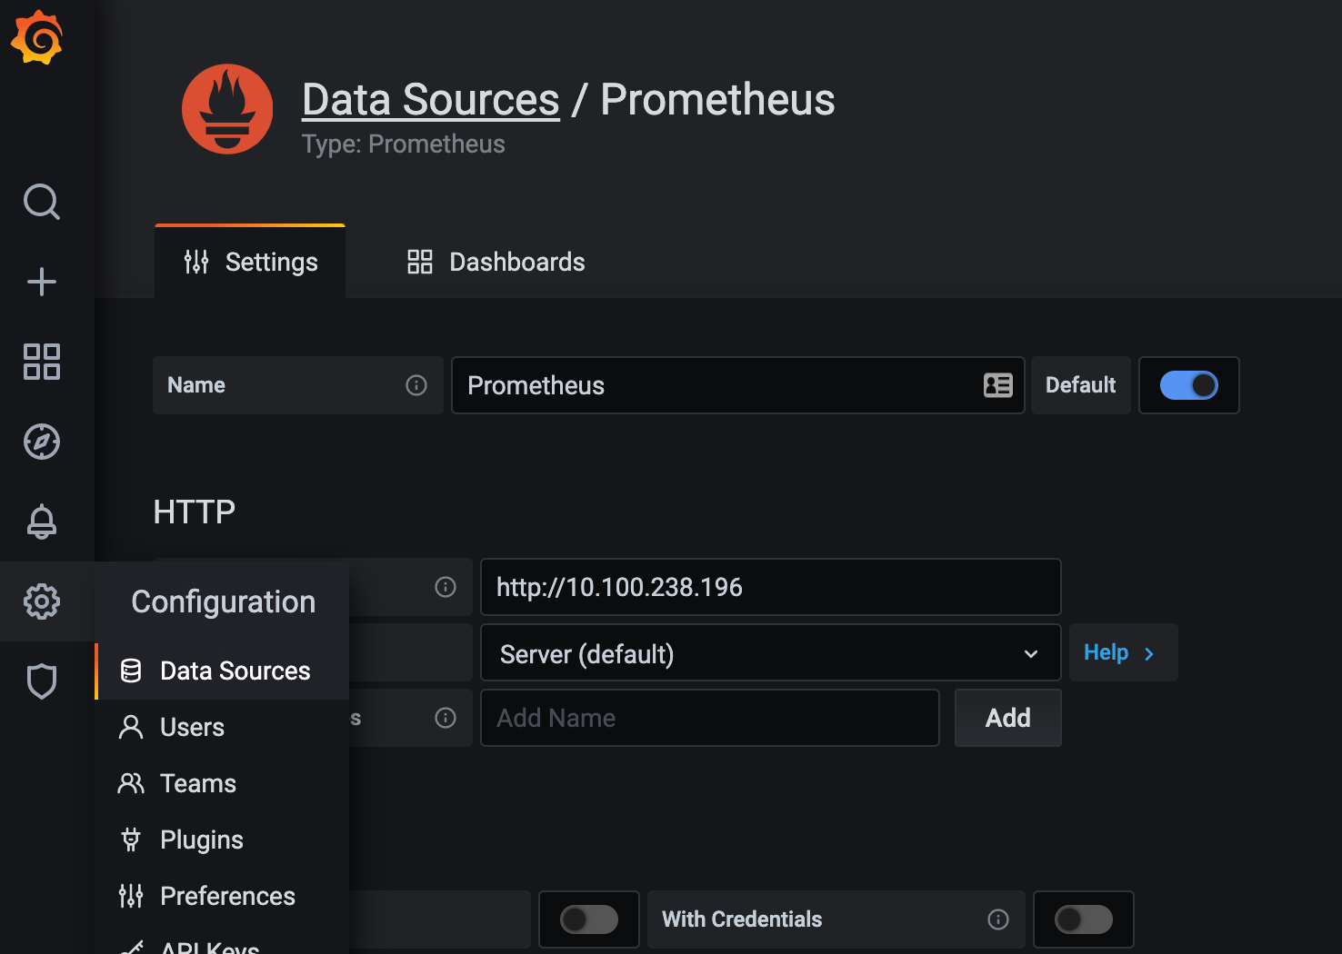Select Teams in Configuration menu
This screenshot has height=954, width=1342.
tap(222, 783)
